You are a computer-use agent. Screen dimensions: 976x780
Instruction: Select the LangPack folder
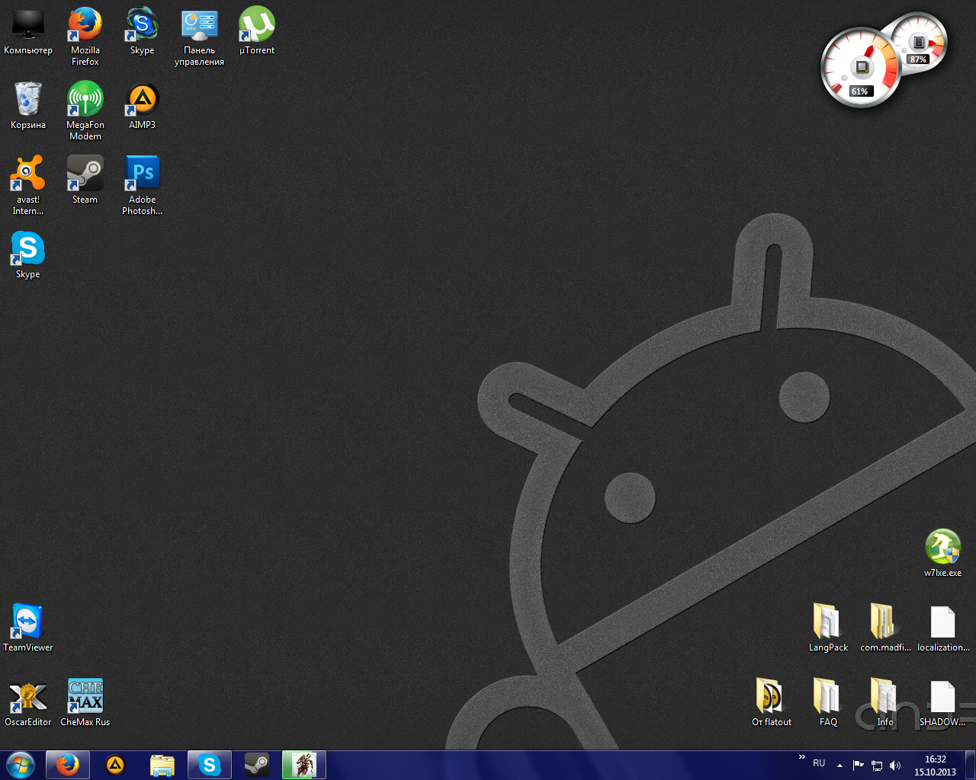pyautogui.click(x=828, y=628)
